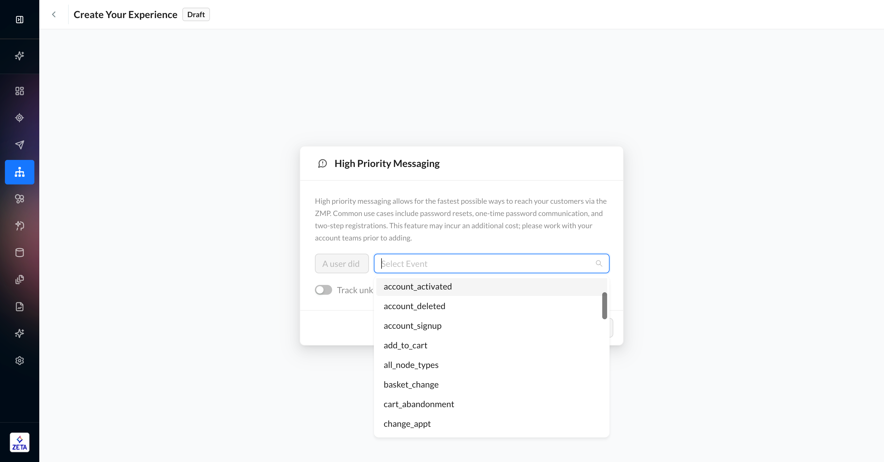Image resolution: width=884 pixels, height=462 pixels.
Task: Click the A user did button
Action: (341, 264)
